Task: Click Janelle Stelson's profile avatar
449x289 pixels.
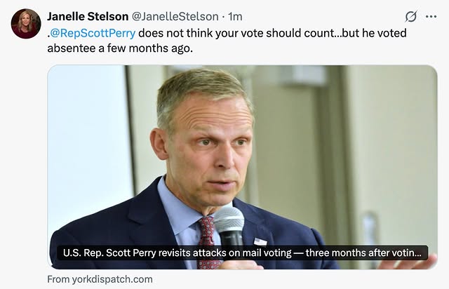Action: click(26, 24)
